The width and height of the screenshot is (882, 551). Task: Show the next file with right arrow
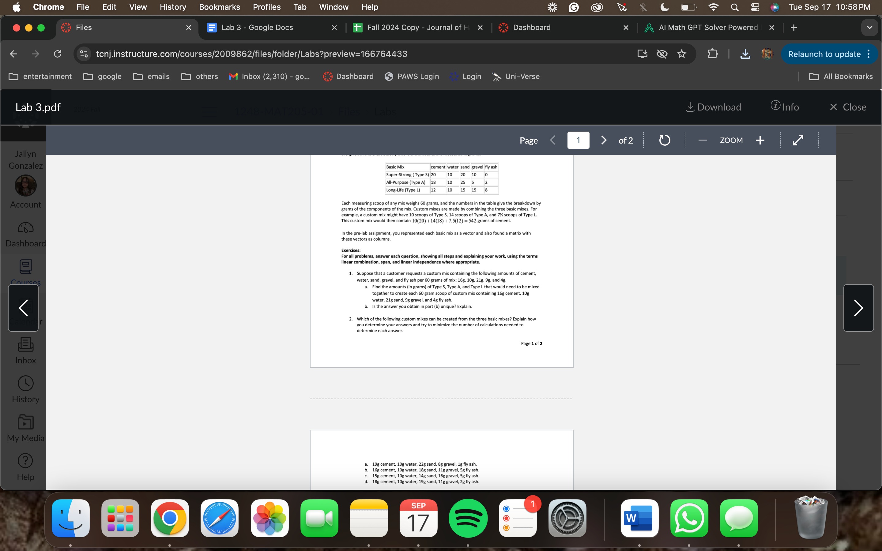click(858, 308)
